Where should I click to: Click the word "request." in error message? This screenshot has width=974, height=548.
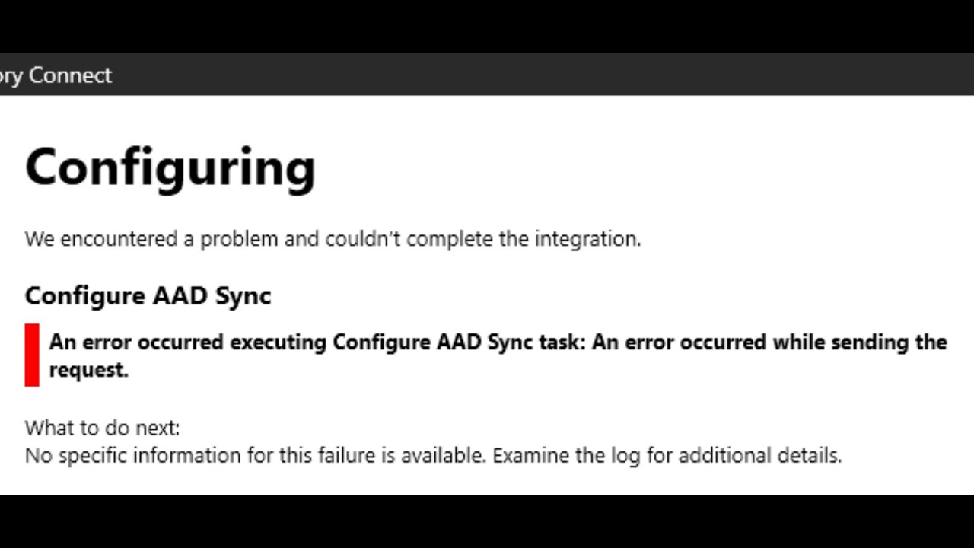click(88, 370)
